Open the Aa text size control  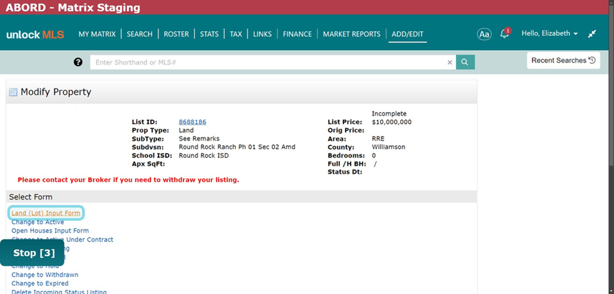[x=484, y=34]
